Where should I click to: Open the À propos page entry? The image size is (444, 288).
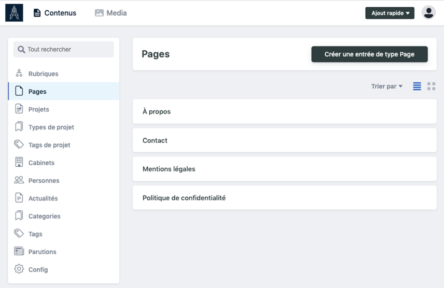point(285,111)
